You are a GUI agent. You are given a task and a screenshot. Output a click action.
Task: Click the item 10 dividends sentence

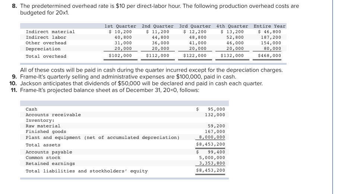tap(141, 83)
